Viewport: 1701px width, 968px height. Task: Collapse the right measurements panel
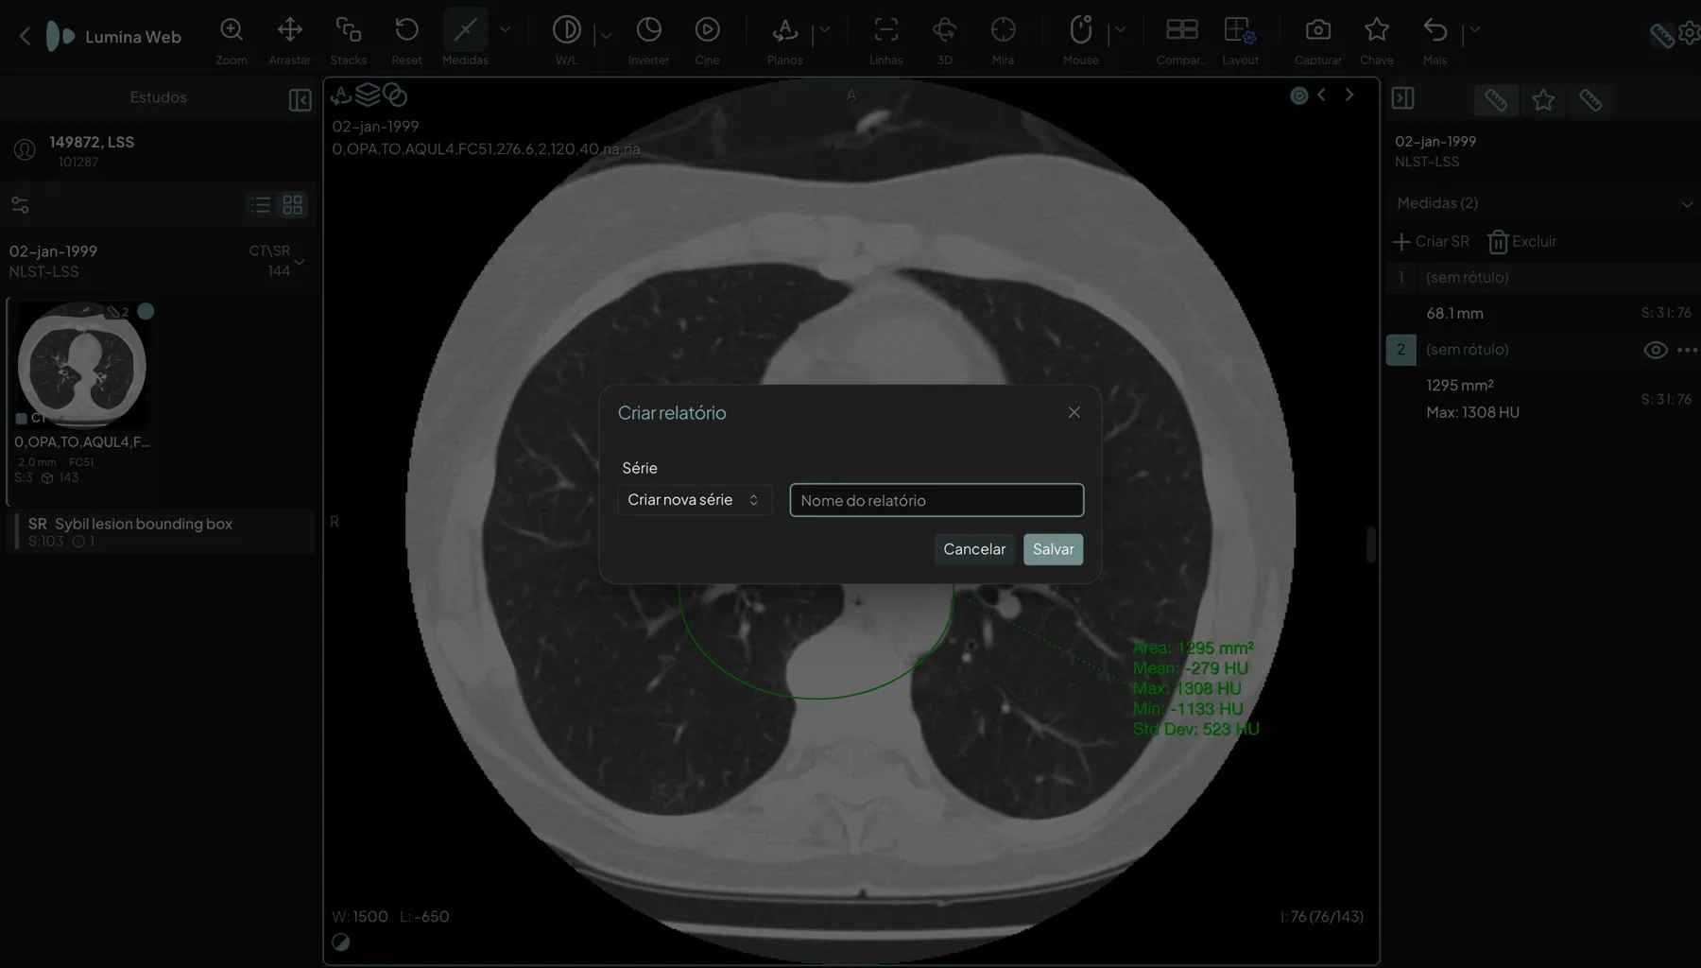pyautogui.click(x=1403, y=98)
